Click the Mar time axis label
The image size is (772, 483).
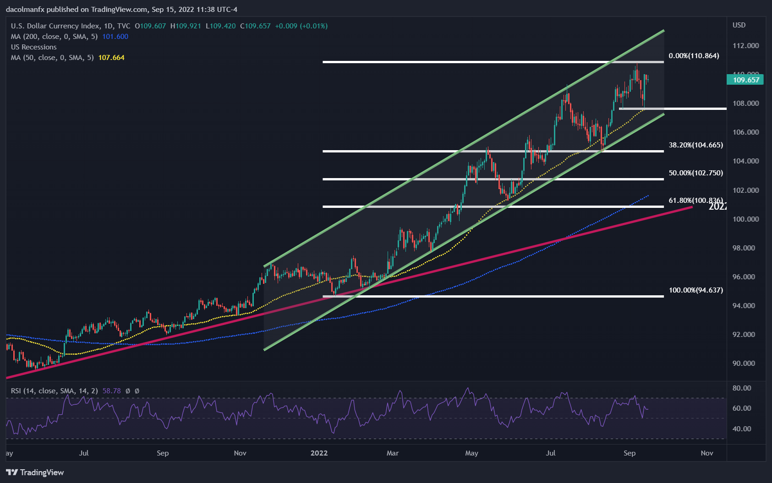[393, 453]
